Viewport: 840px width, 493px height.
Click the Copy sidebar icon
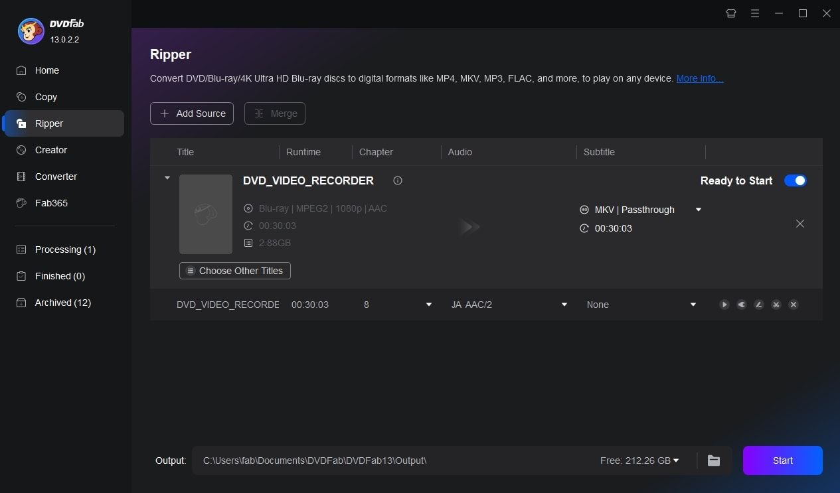click(x=21, y=97)
